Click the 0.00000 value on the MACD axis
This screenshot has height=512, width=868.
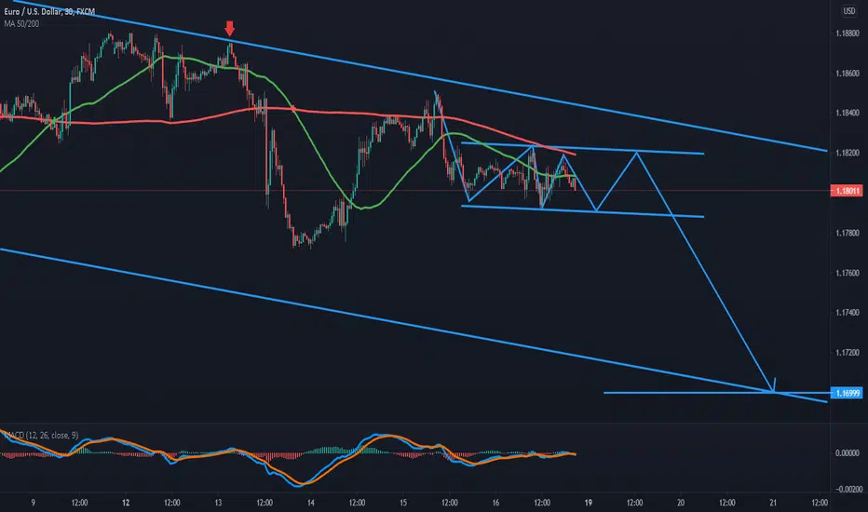[847, 452]
